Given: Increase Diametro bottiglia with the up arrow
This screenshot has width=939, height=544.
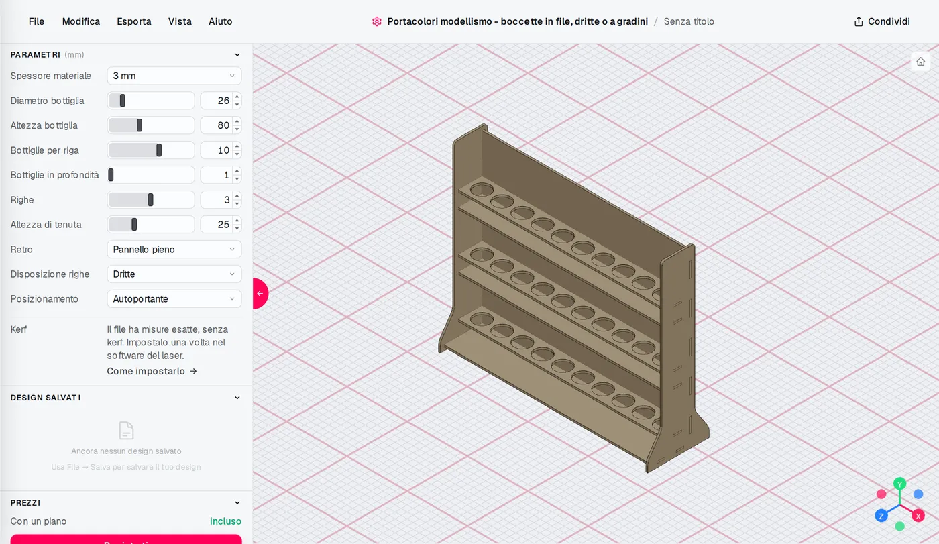Looking at the screenshot, I should (x=237, y=97).
